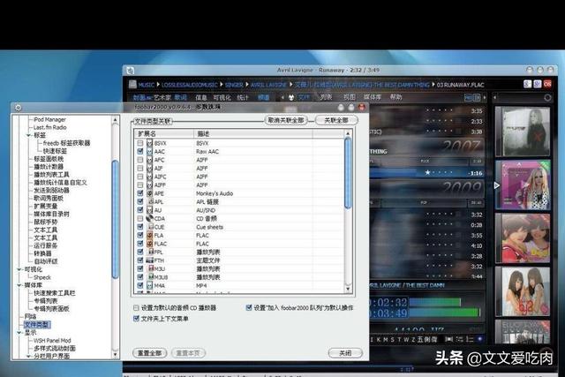This screenshot has width=565, height=377.
Task: Click the FTH theme file icon
Action: (x=147, y=260)
